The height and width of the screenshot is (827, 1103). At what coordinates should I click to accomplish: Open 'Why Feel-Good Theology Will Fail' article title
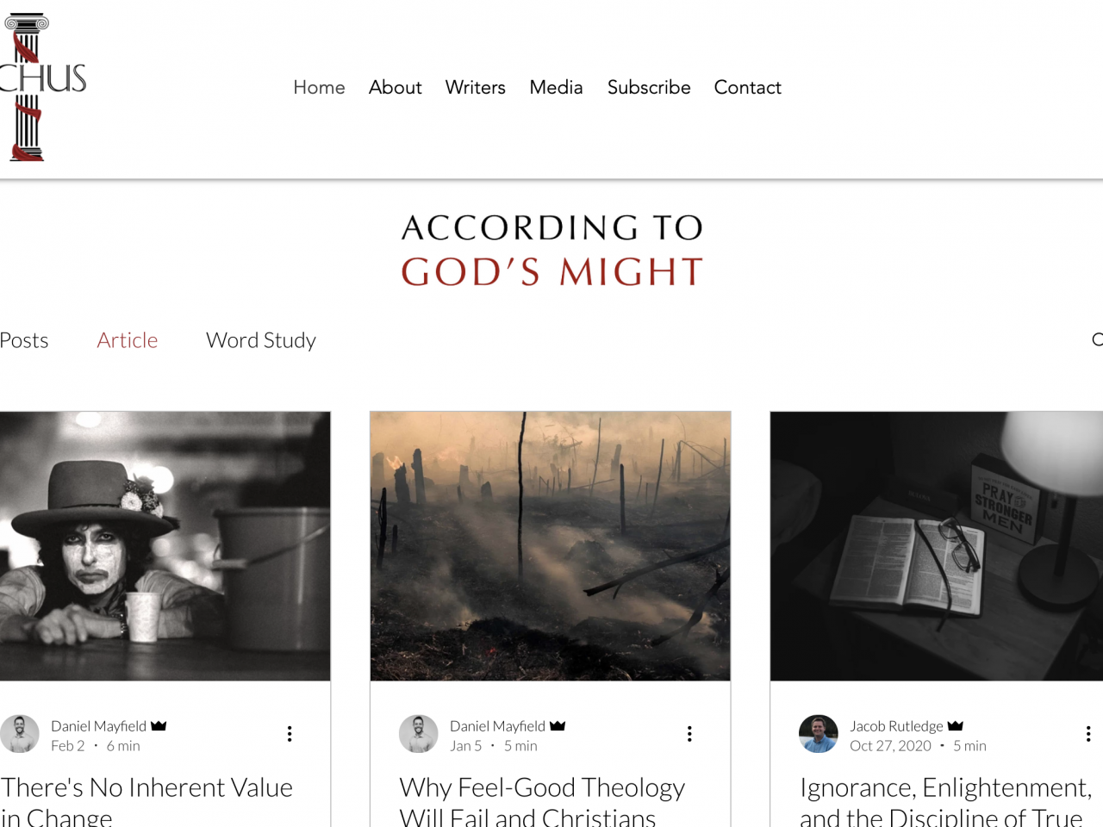tap(542, 801)
